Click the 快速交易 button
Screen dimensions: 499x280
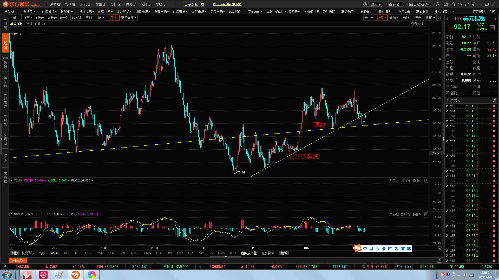(372, 4)
